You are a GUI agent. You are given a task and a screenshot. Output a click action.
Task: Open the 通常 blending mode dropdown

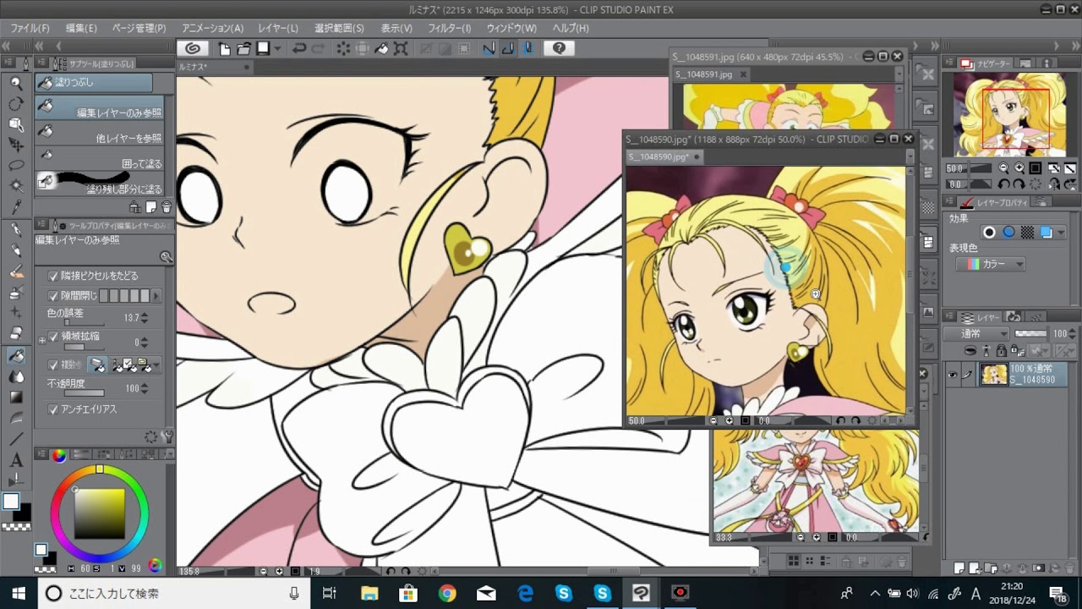(982, 334)
